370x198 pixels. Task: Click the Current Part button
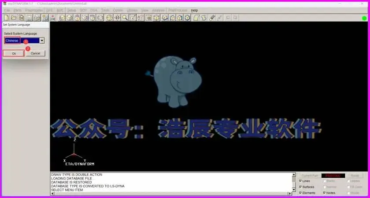point(310,176)
